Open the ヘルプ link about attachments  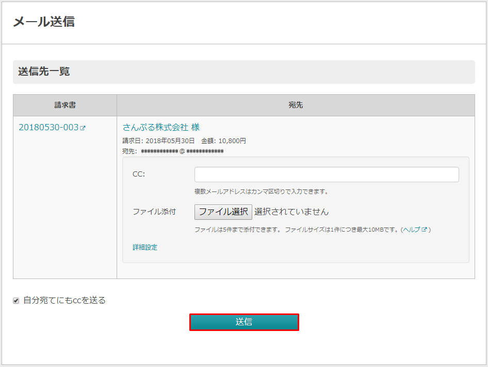click(412, 230)
